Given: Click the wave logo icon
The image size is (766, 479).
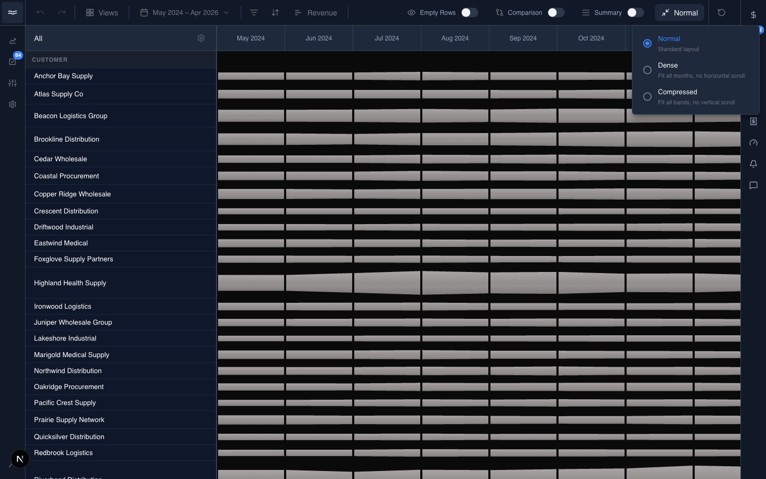Looking at the screenshot, I should point(12,12).
